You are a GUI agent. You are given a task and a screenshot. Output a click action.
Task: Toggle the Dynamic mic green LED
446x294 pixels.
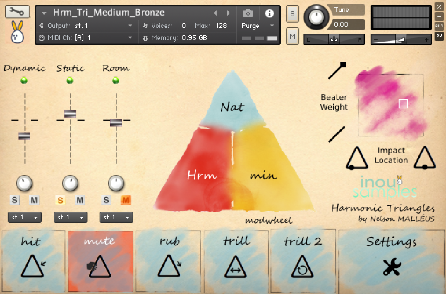[x=25, y=80]
